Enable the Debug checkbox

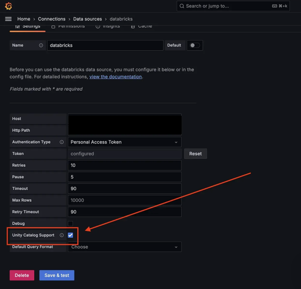70,223
